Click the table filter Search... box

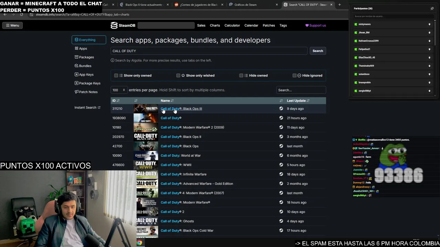[x=301, y=90]
